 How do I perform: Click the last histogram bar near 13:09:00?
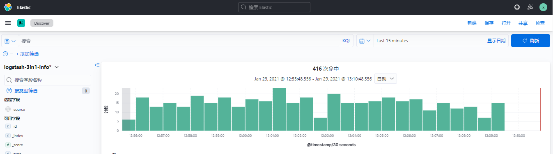[x=498, y=117]
